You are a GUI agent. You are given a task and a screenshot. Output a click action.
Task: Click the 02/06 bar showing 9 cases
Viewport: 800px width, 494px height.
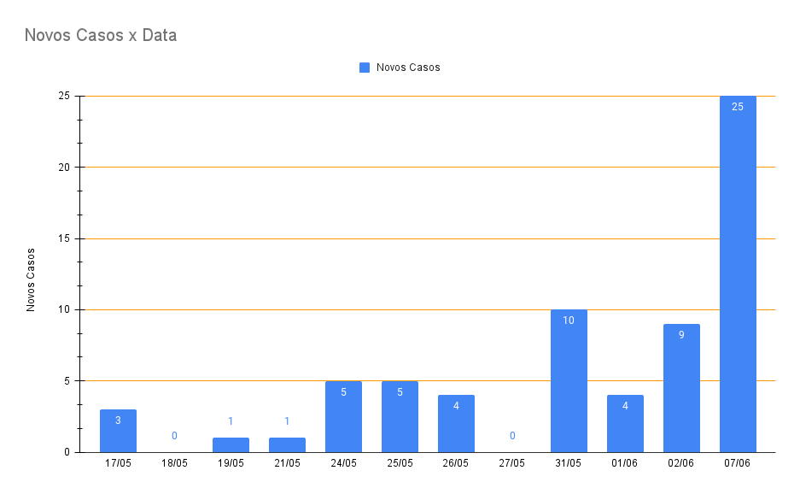point(681,389)
